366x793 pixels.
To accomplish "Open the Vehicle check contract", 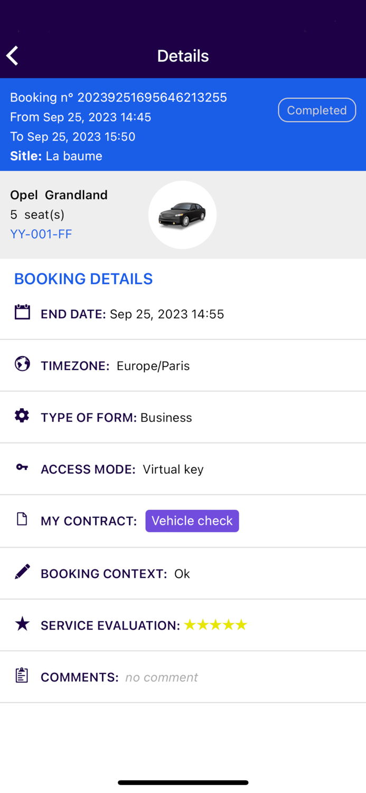I will pyautogui.click(x=192, y=521).
